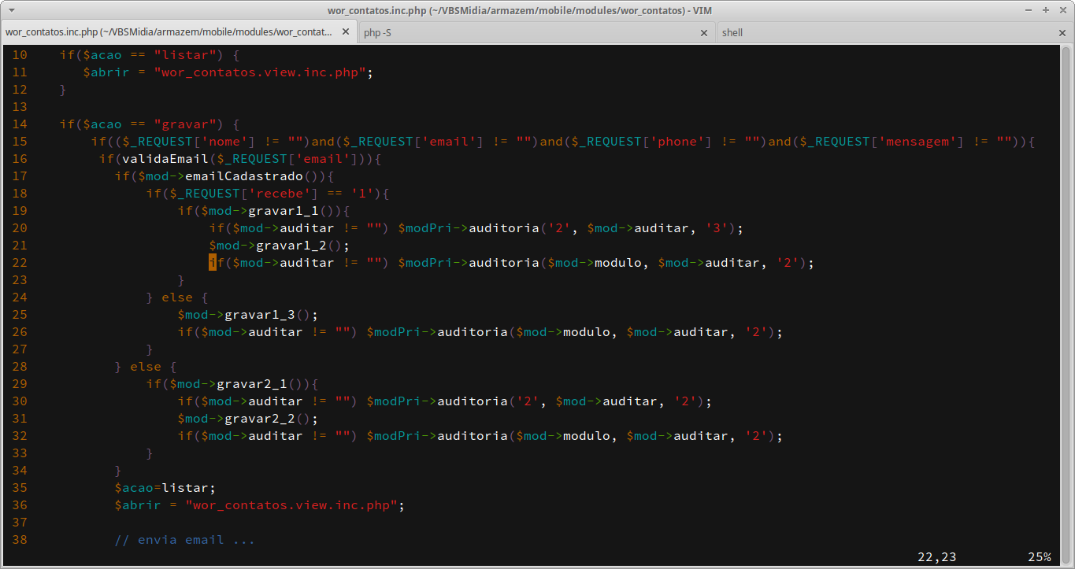Close the shell tab
This screenshot has height=569, width=1075.
(x=1062, y=32)
